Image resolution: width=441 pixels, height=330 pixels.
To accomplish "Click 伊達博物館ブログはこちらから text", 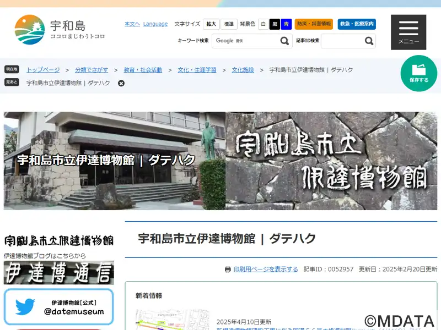I will [45, 256].
